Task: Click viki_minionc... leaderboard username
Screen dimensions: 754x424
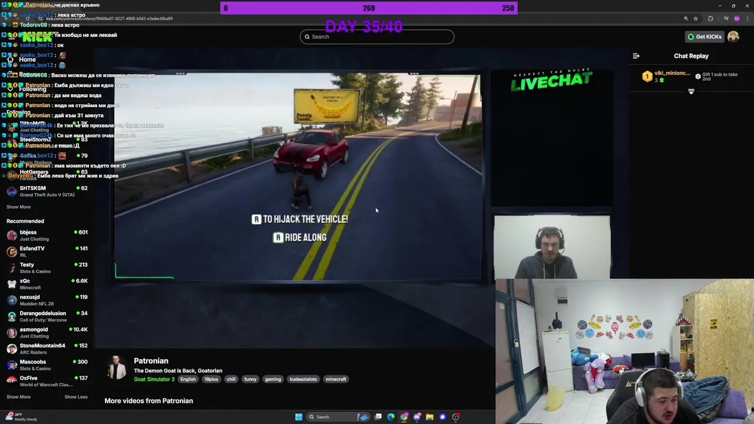Action: tap(672, 73)
